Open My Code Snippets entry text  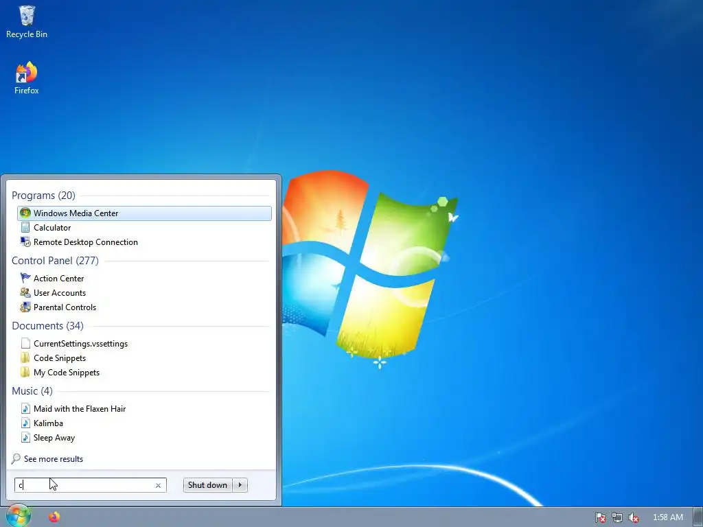tap(67, 373)
